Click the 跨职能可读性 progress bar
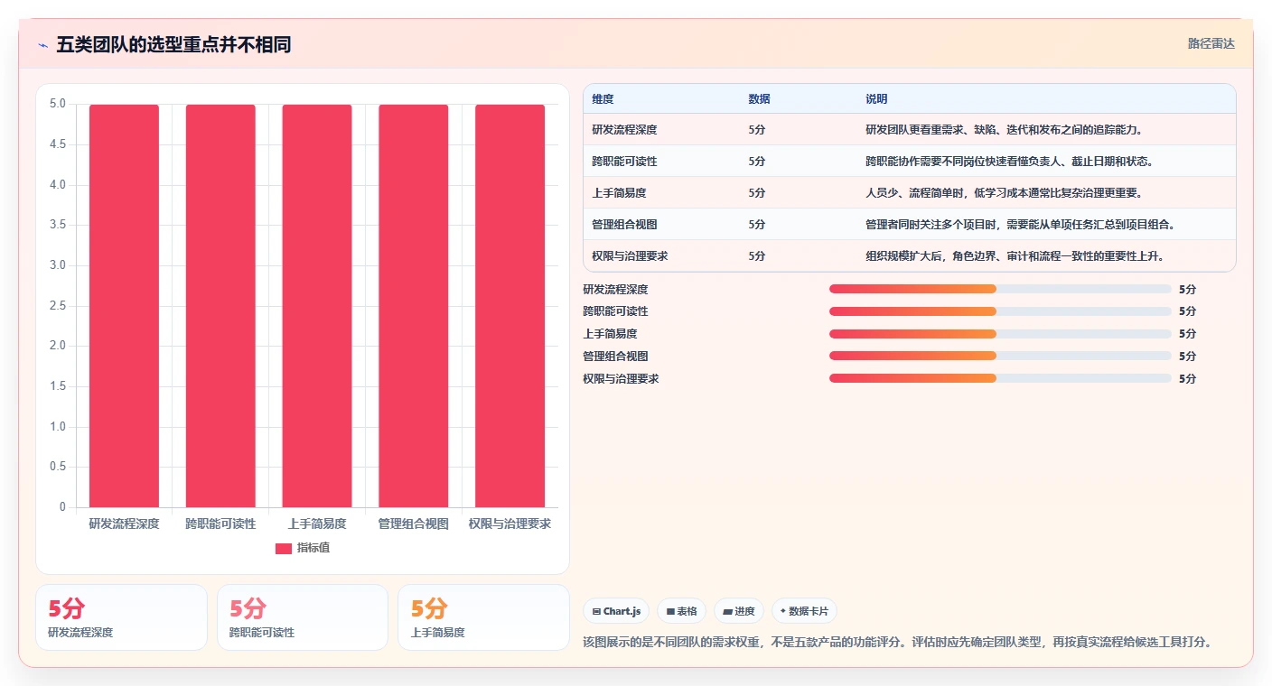This screenshot has width=1272, height=686. 1000,311
